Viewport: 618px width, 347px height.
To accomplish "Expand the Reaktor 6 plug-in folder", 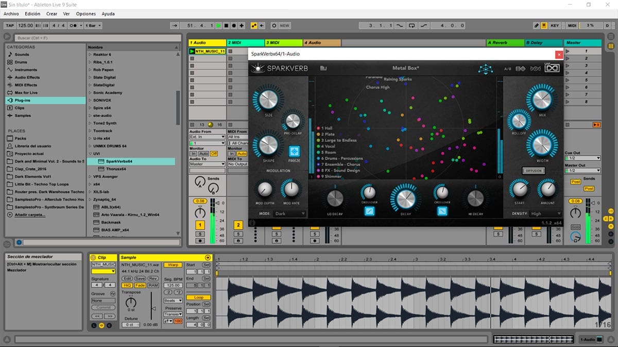I will tap(90, 54).
